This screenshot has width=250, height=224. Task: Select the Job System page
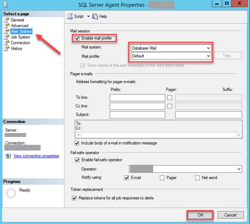[20, 37]
